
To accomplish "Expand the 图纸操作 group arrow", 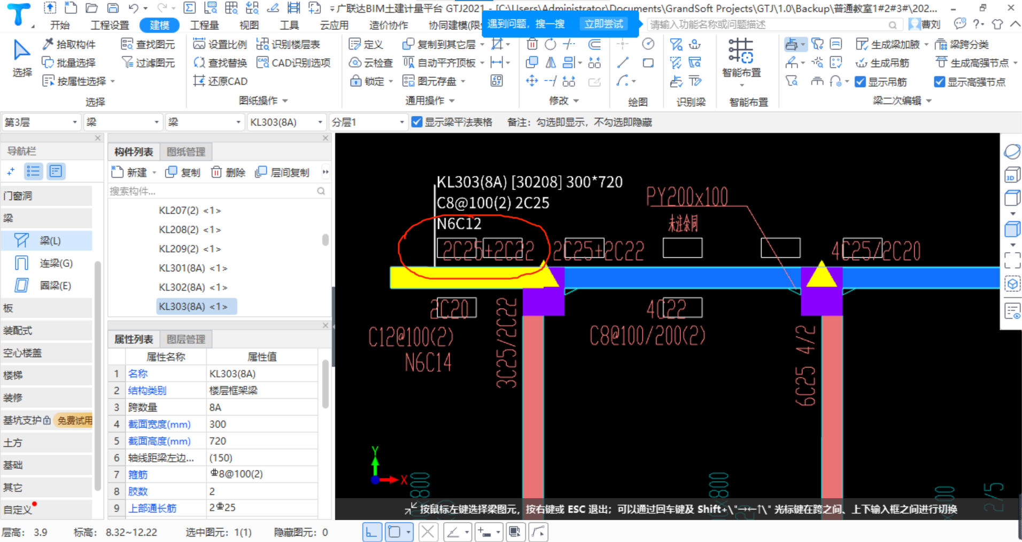I will pyautogui.click(x=285, y=101).
